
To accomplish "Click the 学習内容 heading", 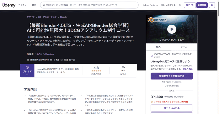I will click(30, 89).
